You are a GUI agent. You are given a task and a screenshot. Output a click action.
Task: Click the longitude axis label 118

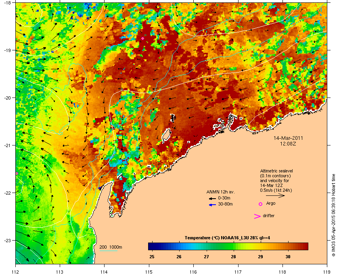(x=282, y=272)
